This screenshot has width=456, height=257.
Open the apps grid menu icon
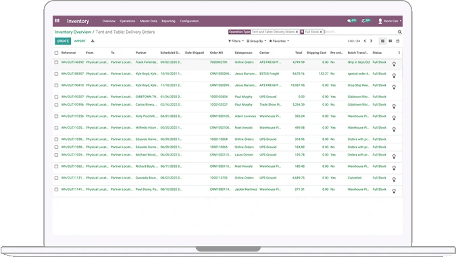pos(57,21)
